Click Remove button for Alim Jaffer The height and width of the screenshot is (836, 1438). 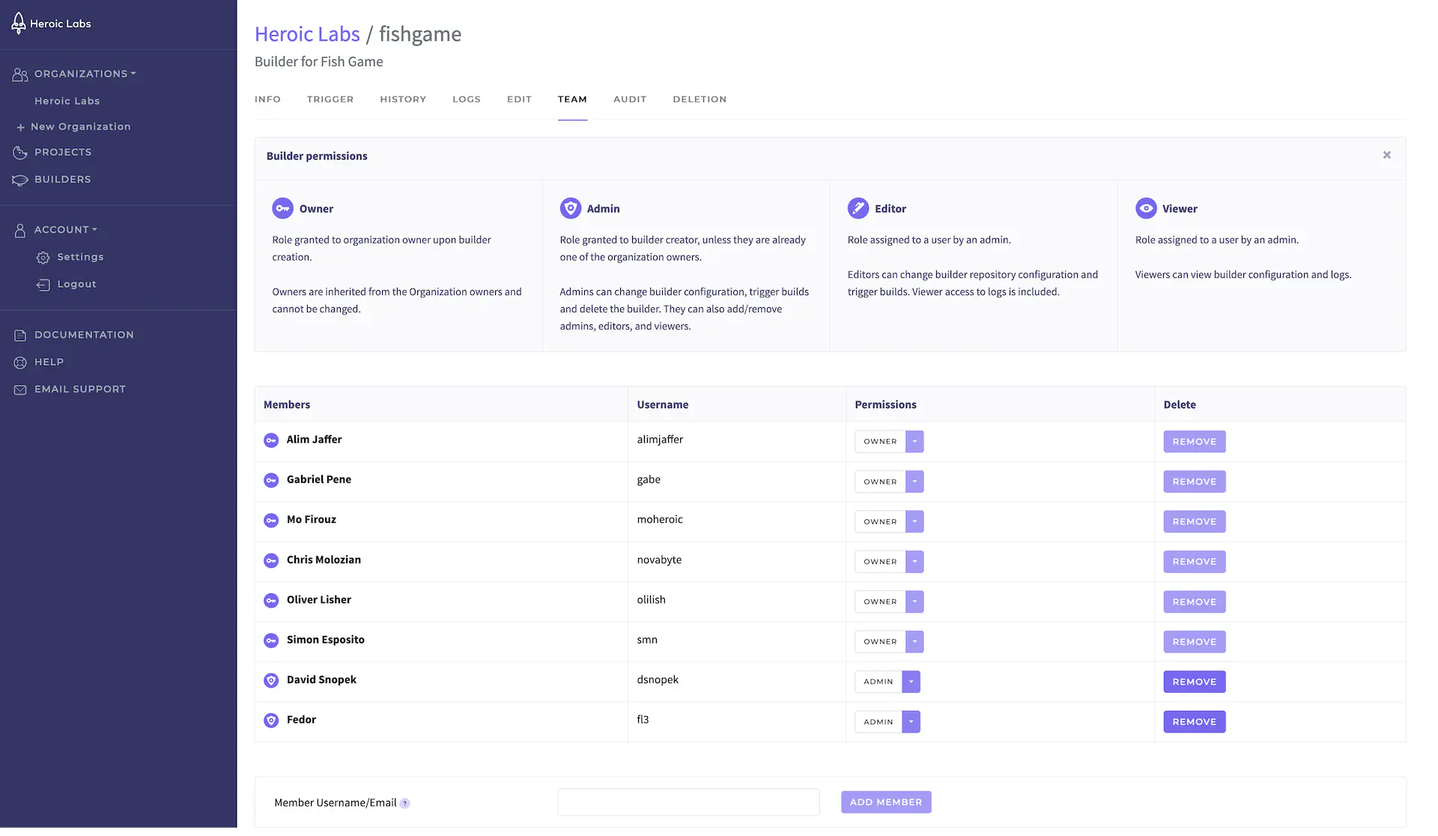(x=1195, y=442)
